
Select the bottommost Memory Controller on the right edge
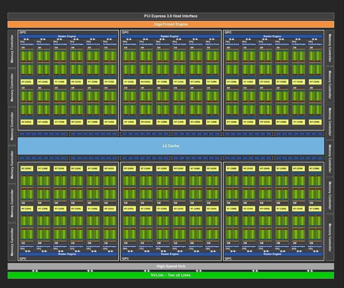(x=330, y=238)
